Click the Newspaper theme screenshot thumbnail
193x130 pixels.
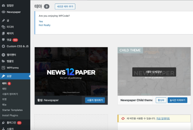71,71
